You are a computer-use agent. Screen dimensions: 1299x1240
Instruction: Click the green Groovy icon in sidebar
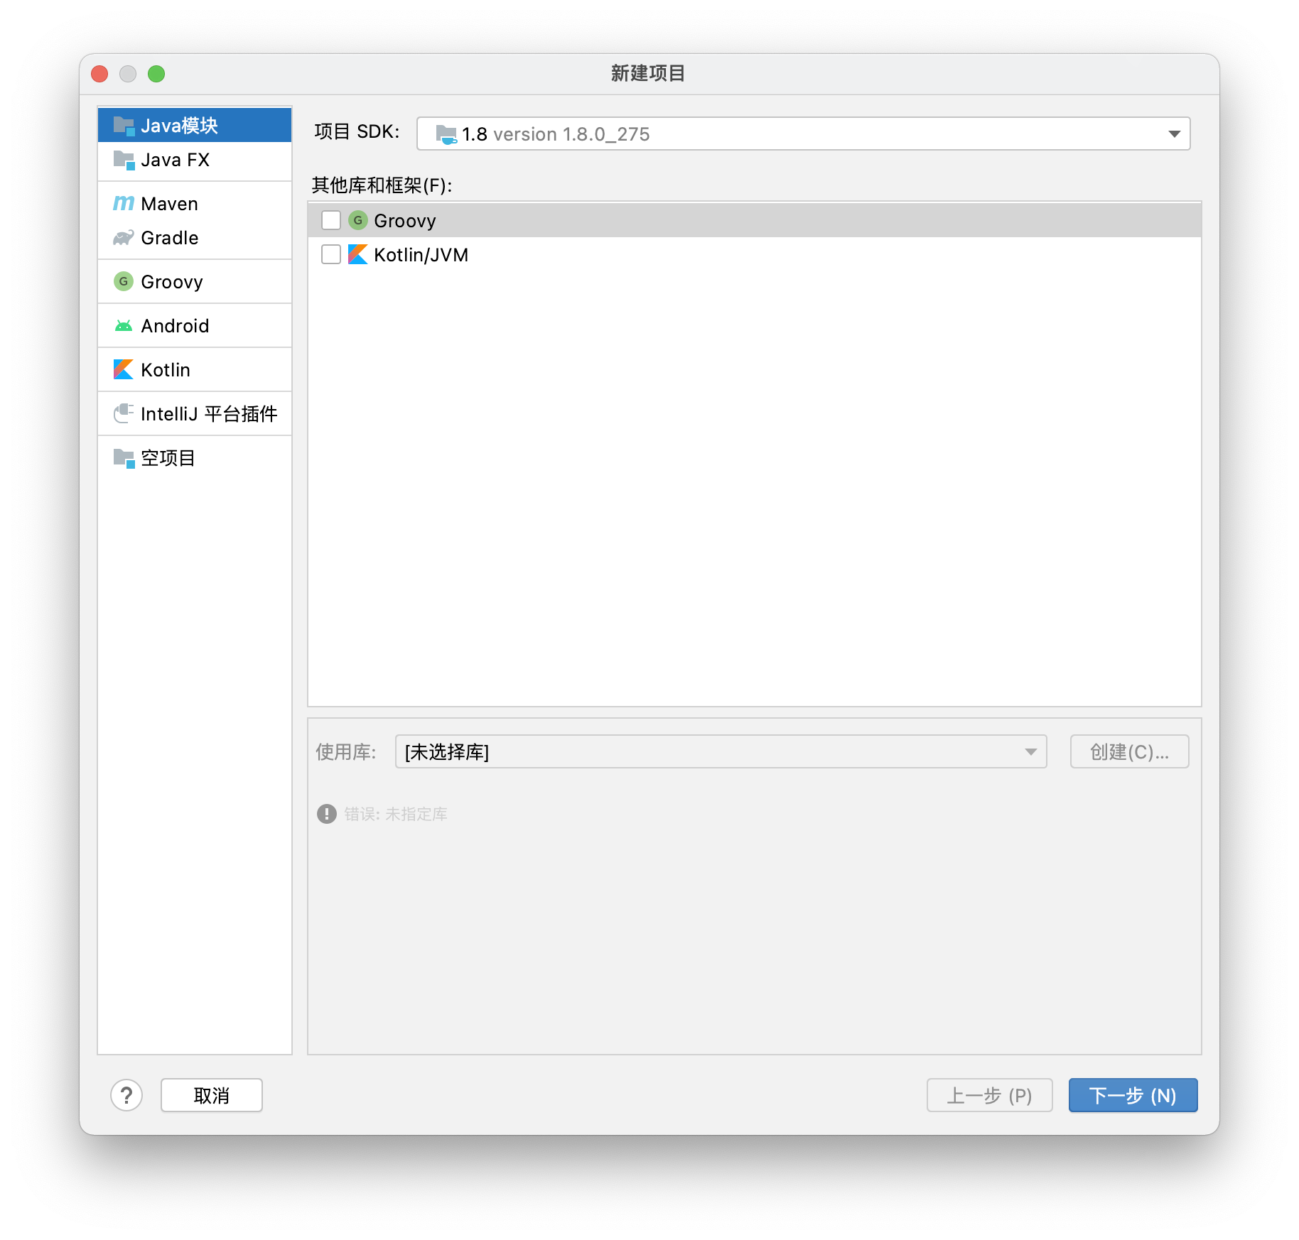coord(124,282)
